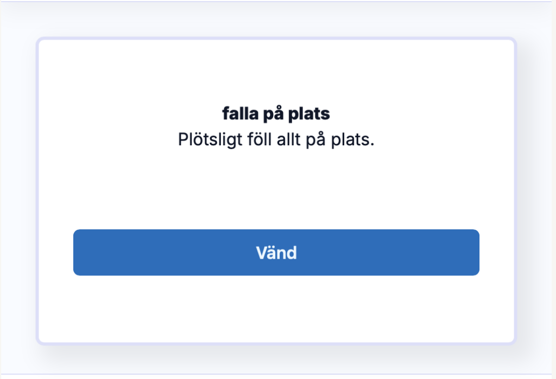Click the blue Vänd button
Screen dimensions: 556x379
click(x=276, y=253)
